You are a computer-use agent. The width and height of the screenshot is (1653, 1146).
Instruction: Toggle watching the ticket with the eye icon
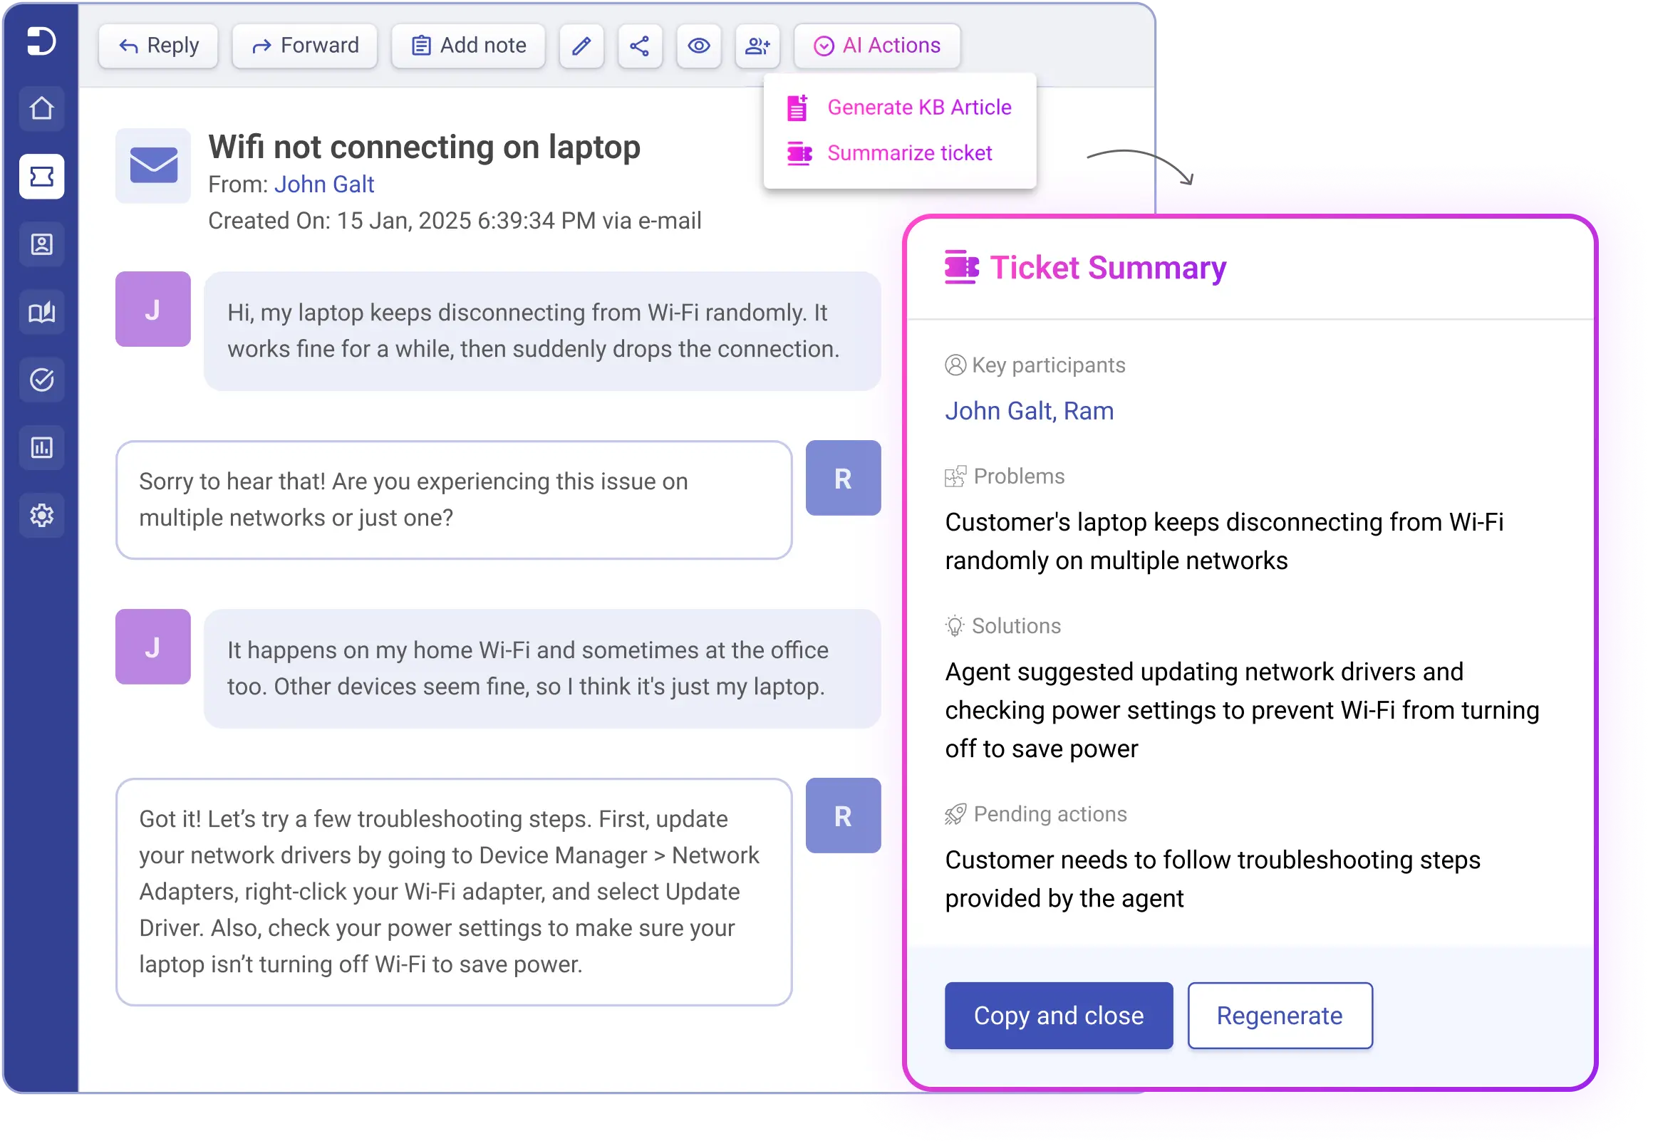698,46
